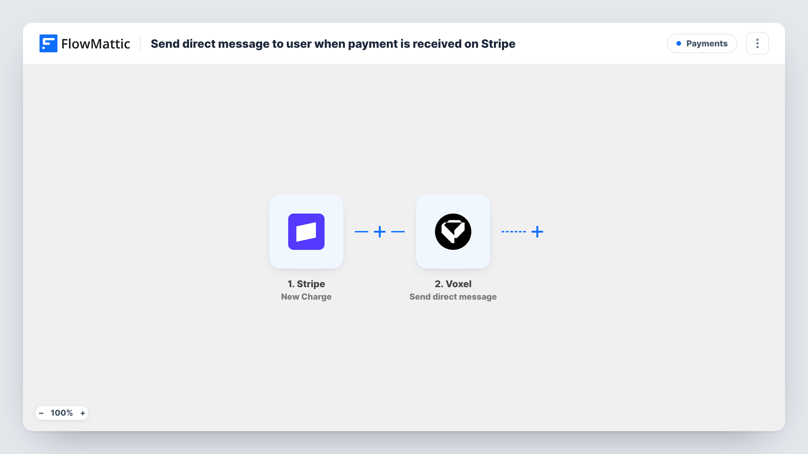Click the '2. Voxel' step label
This screenshot has height=454, width=808.
point(453,284)
